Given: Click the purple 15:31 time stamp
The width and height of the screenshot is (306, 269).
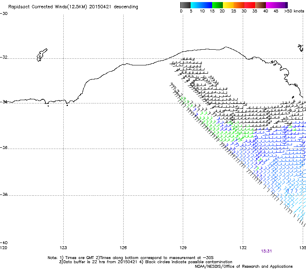Looking at the screenshot, I should coord(266,251).
